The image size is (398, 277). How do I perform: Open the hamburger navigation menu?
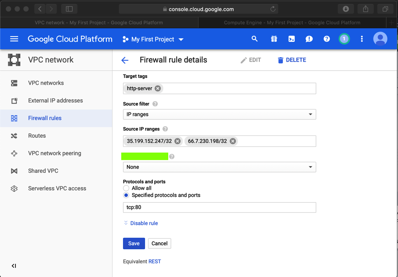tap(14, 39)
